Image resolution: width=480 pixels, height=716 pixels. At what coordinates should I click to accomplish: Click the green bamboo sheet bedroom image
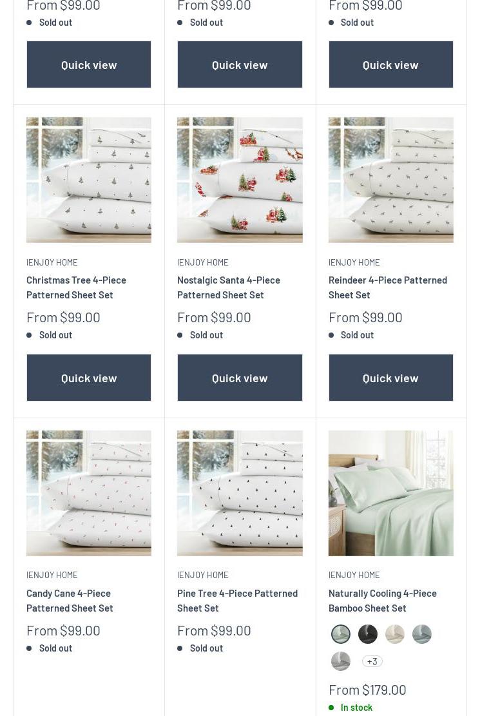pos(391,493)
